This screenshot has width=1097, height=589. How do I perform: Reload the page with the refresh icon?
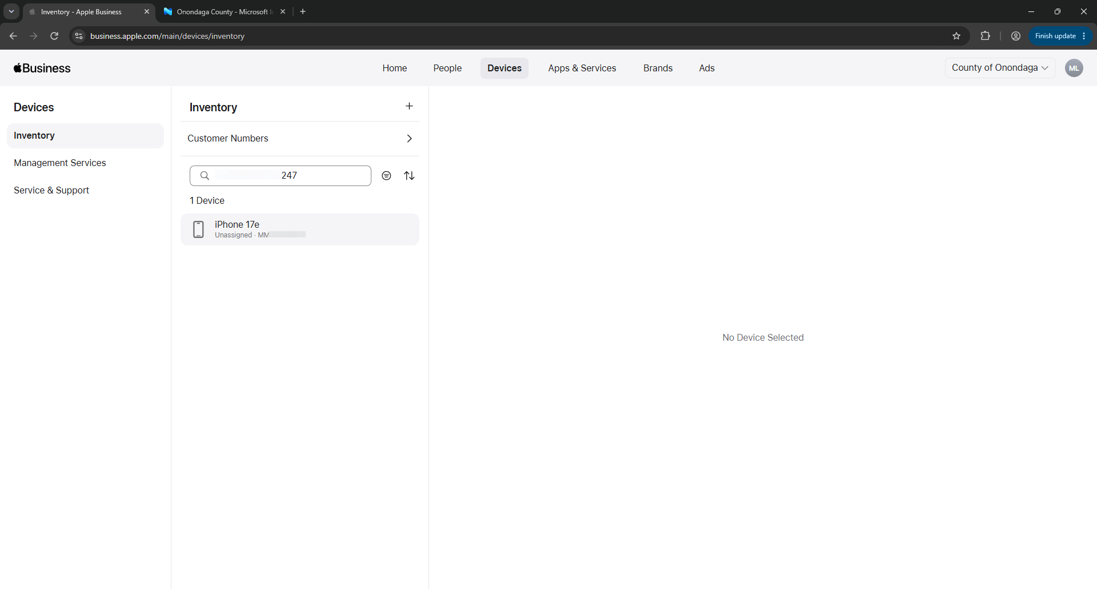coord(54,36)
